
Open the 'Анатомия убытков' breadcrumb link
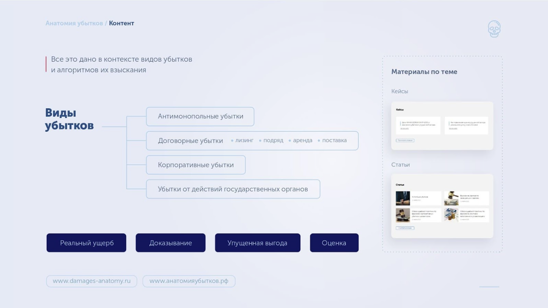[x=74, y=23]
